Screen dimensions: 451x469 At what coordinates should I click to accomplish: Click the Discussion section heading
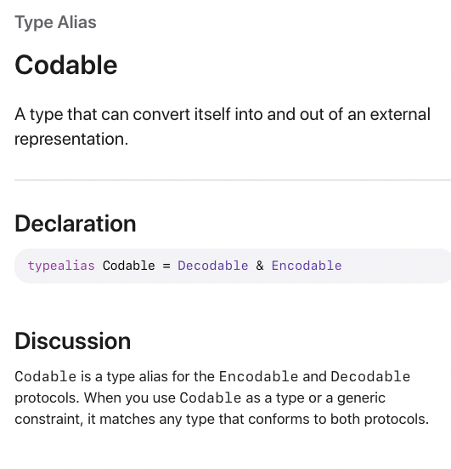pos(73,340)
